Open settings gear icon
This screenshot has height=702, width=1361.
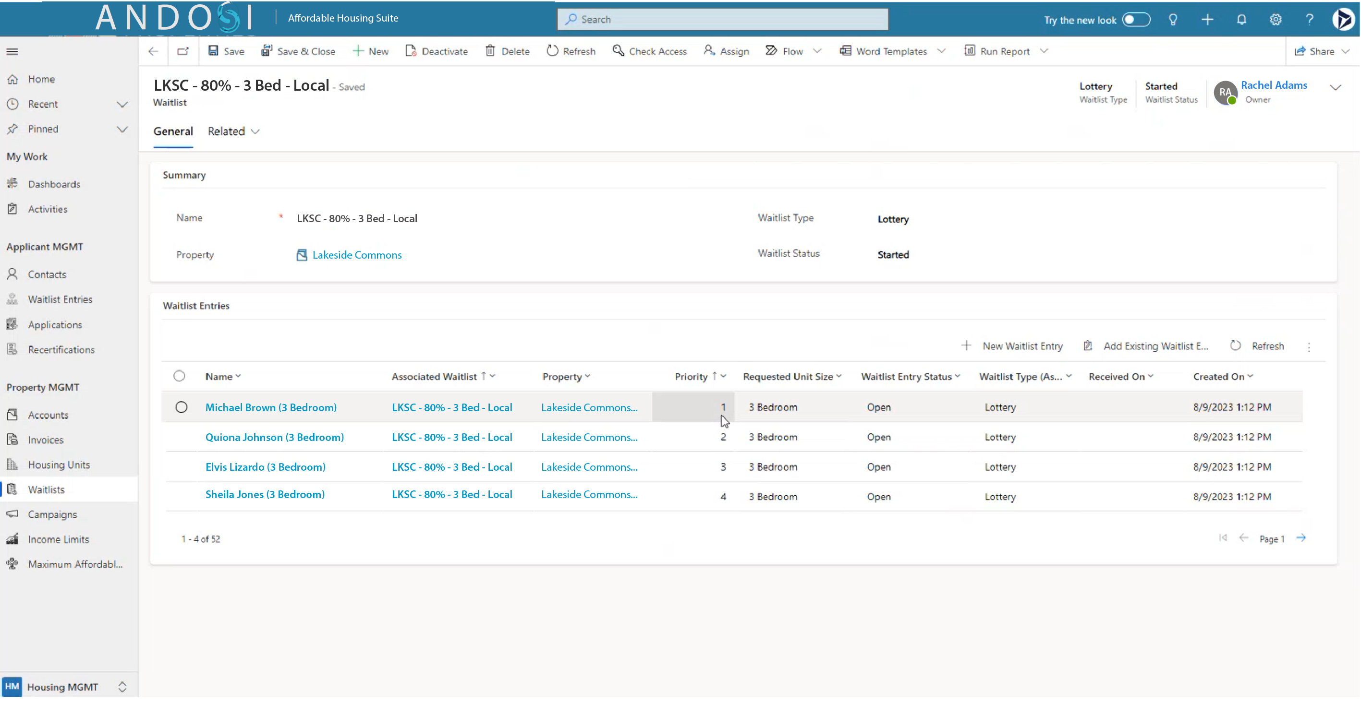(1276, 20)
